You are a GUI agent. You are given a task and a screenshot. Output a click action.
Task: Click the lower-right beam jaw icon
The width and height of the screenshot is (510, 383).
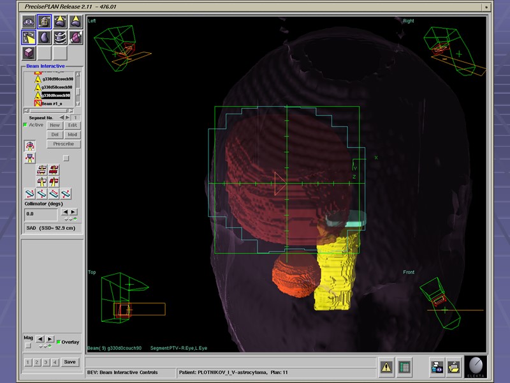(54, 182)
